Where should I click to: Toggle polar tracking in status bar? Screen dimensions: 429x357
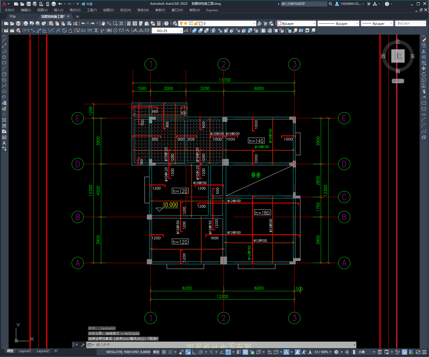201,352
